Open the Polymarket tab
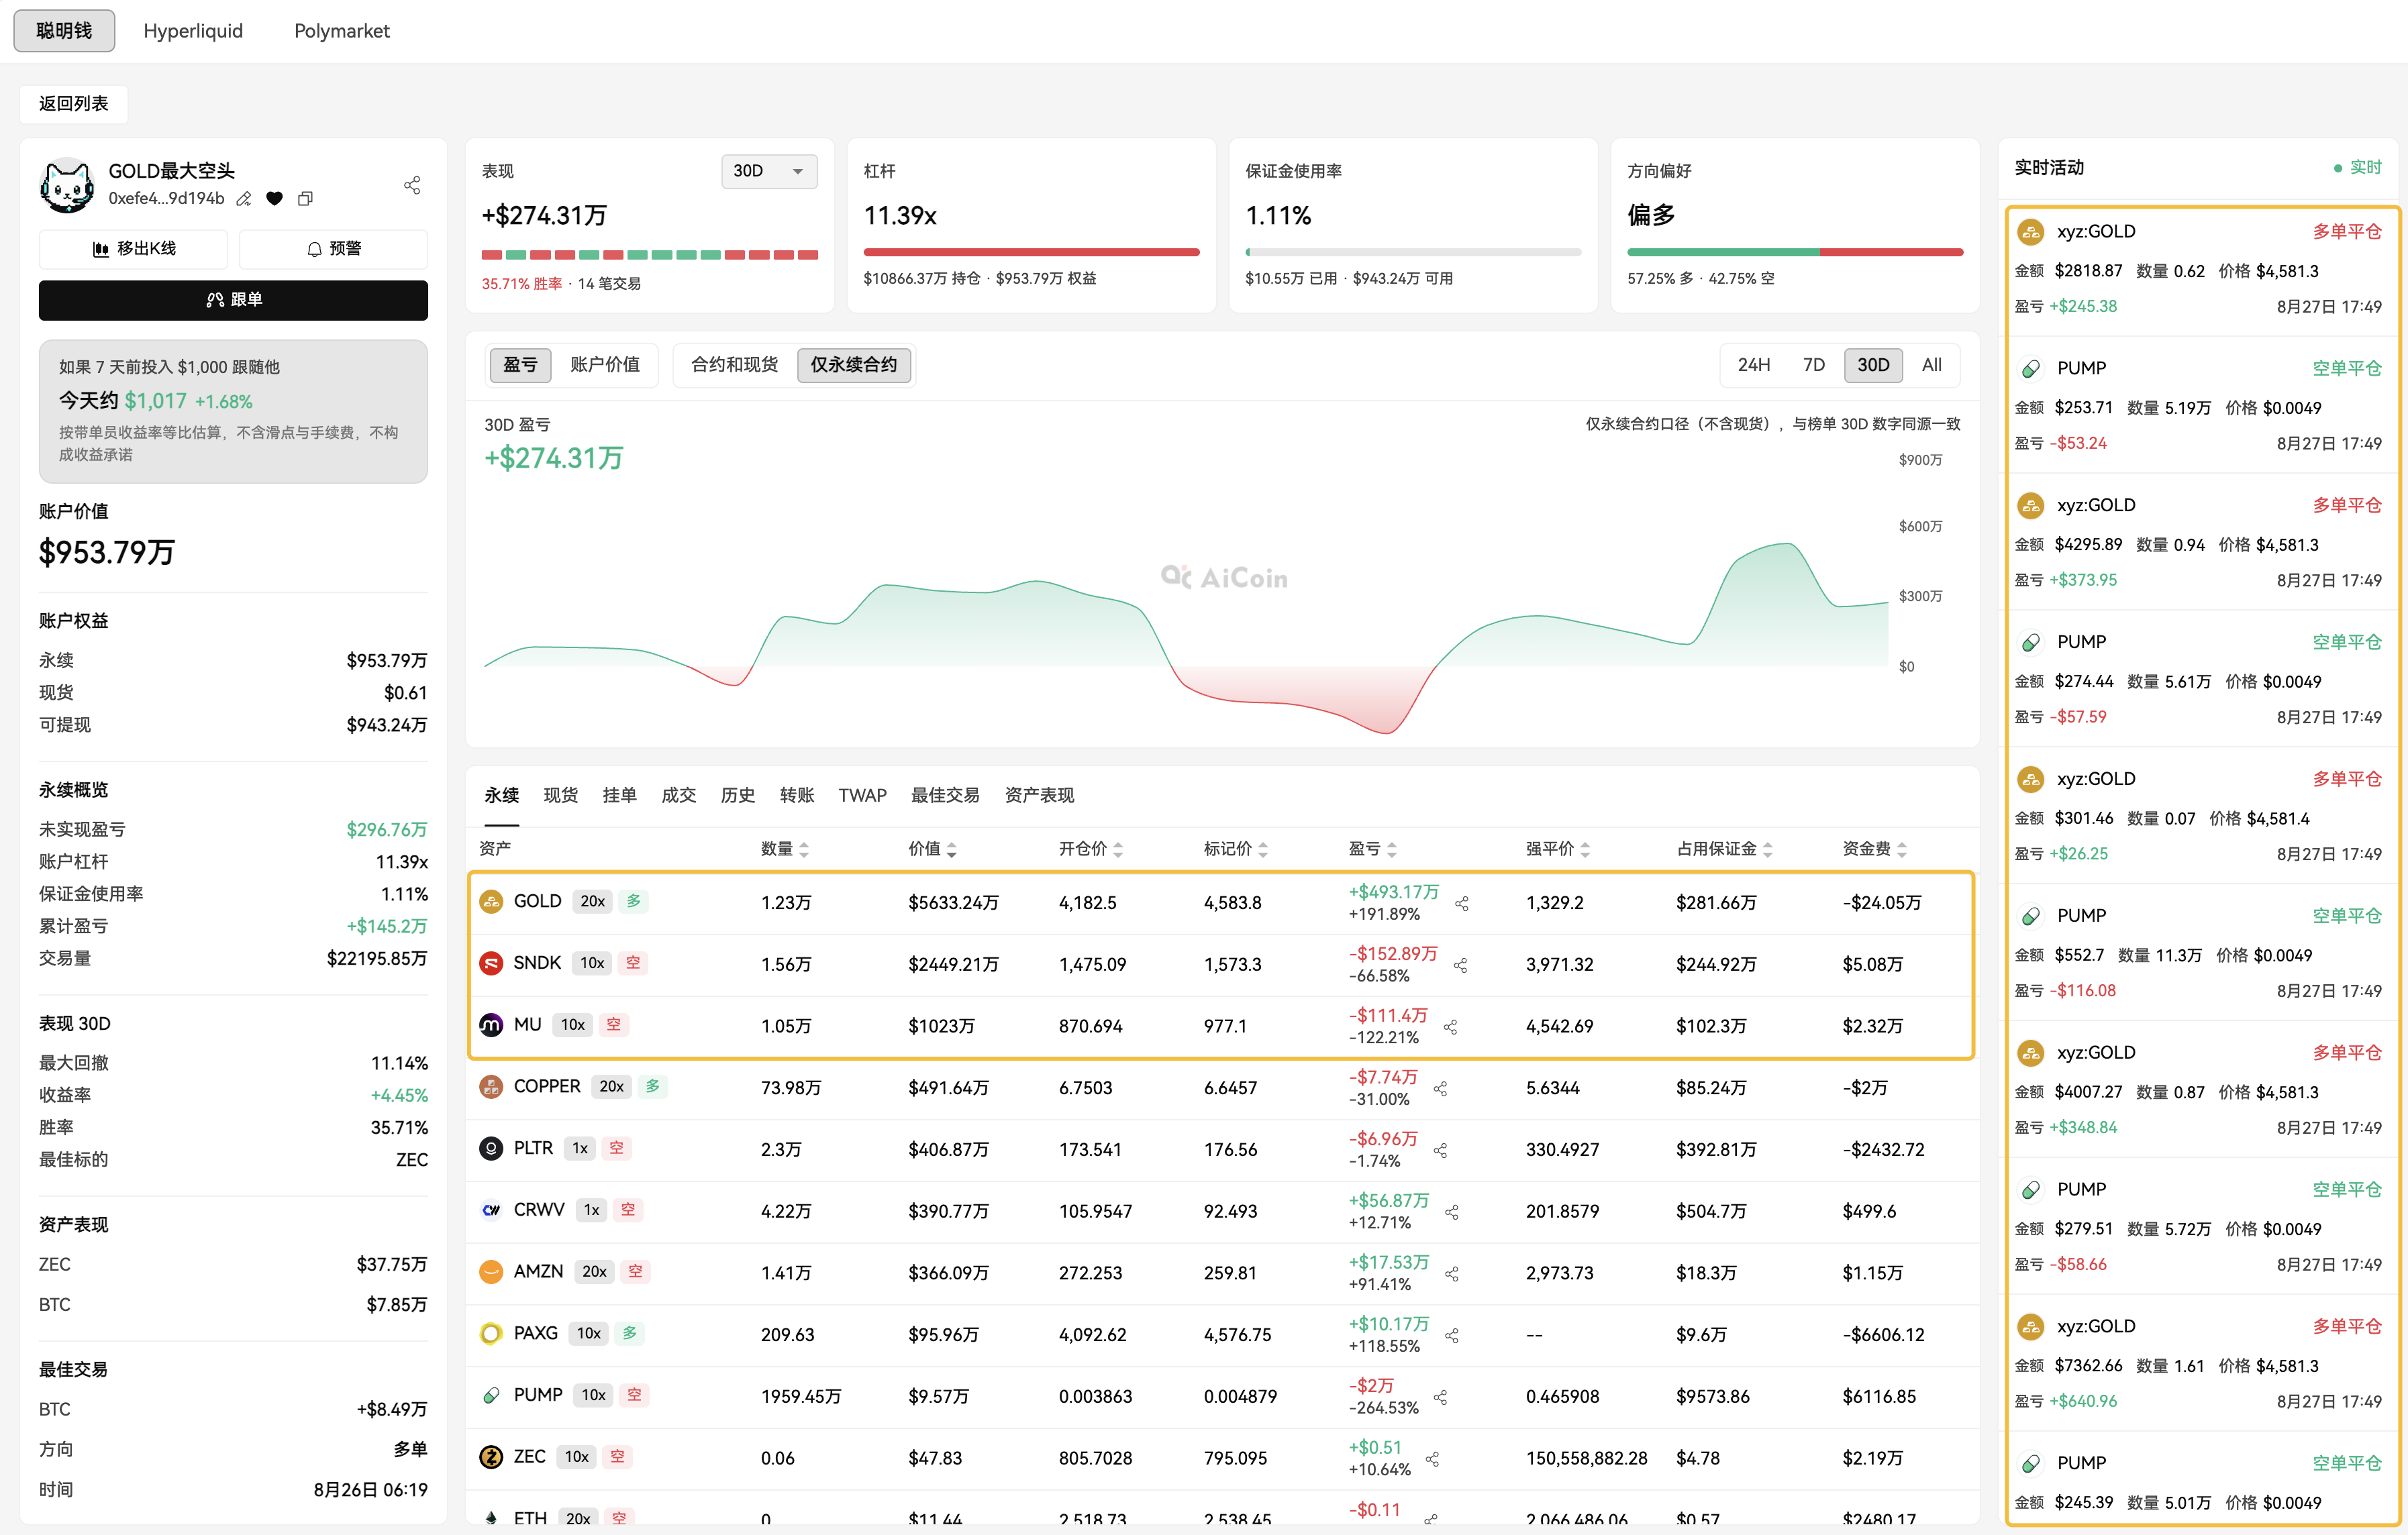Viewport: 2408px width, 1535px height. [x=342, y=31]
